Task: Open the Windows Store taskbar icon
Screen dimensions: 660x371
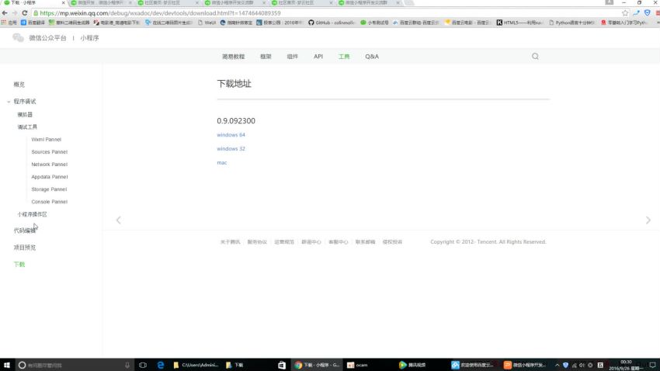Action: pos(282,365)
